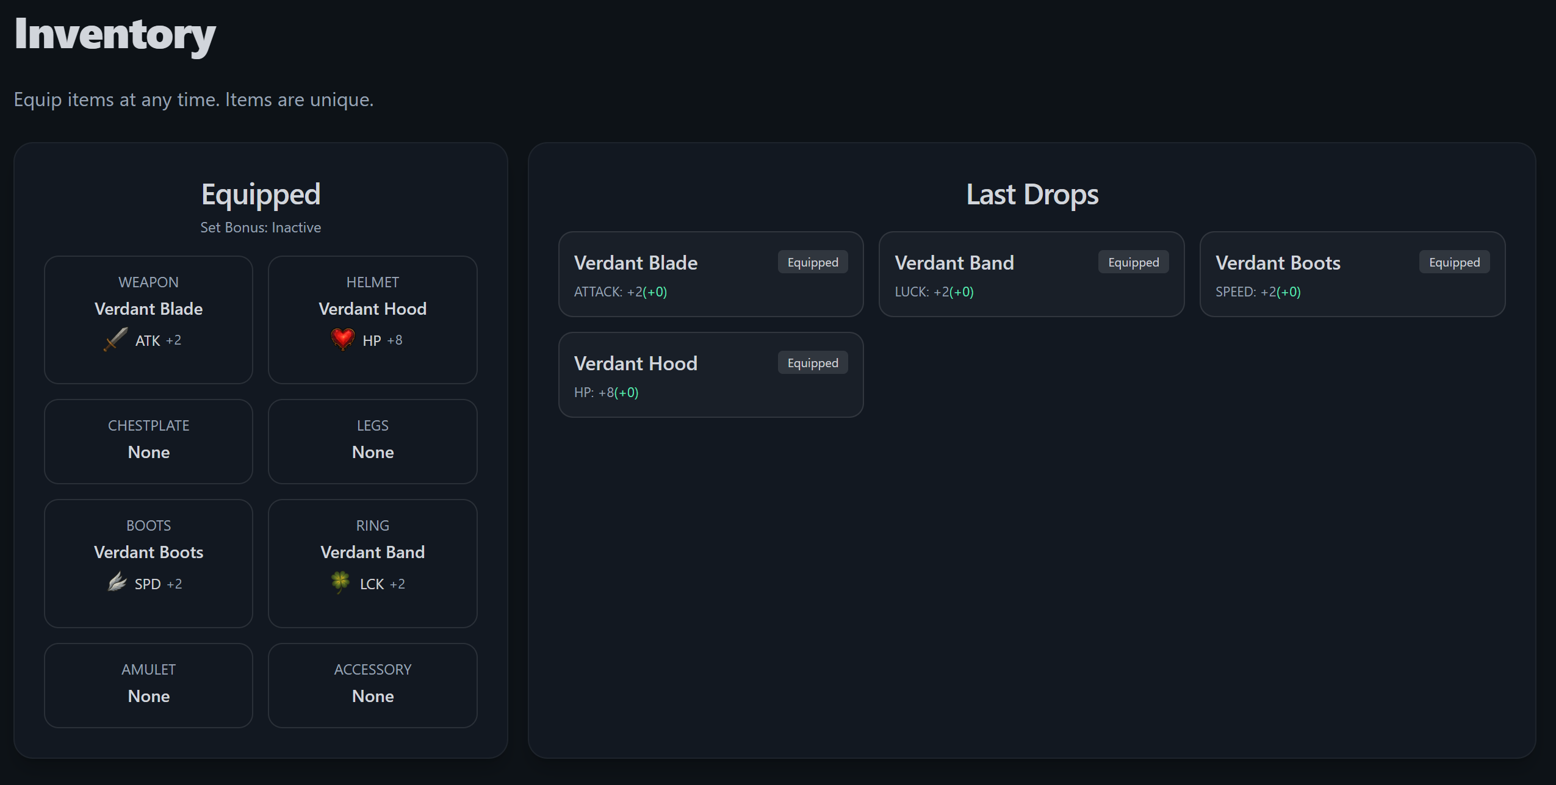The width and height of the screenshot is (1556, 785).
Task: Select Verdant Band name in the Ring slot
Action: (372, 552)
